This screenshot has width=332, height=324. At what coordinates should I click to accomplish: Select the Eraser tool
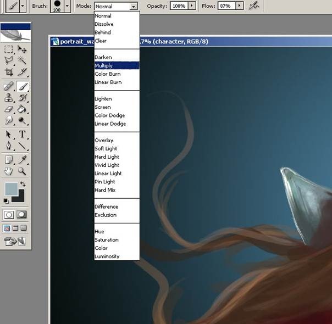pos(8,109)
